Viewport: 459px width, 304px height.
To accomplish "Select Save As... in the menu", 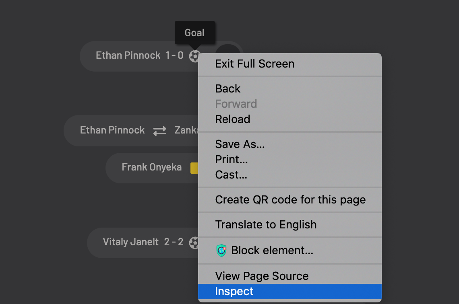I will (240, 144).
